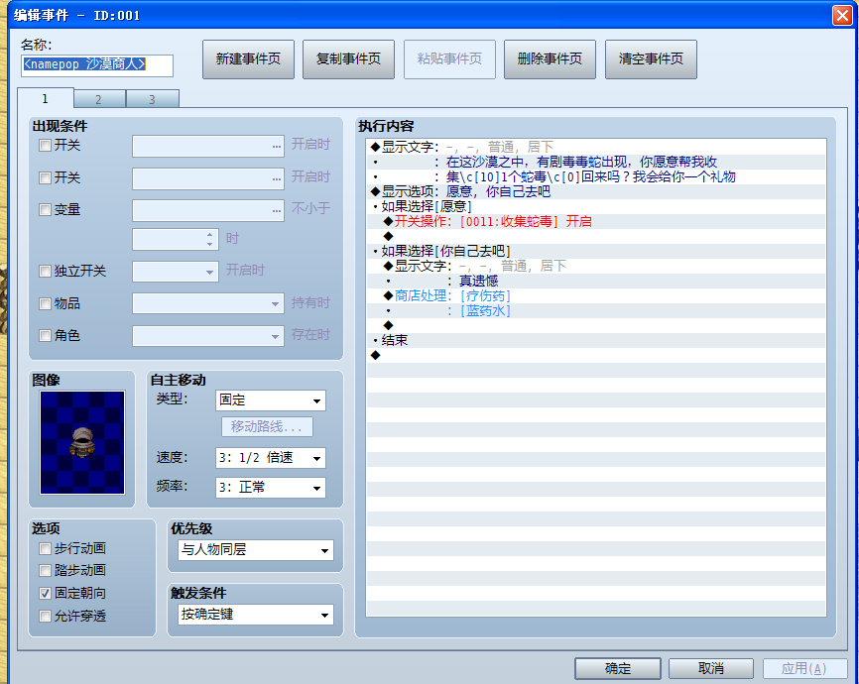The width and height of the screenshot is (859, 684).
Task: Select the 显示选项 command line
Action: point(596,191)
